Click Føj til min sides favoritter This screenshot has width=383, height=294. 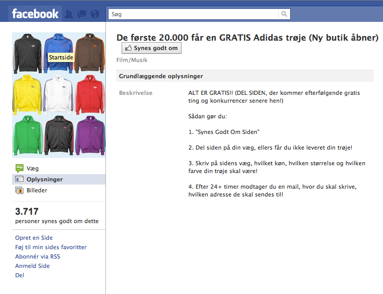[x=51, y=247]
